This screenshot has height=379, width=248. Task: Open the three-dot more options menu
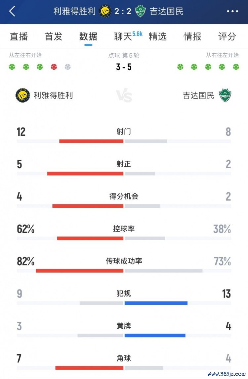232,11
